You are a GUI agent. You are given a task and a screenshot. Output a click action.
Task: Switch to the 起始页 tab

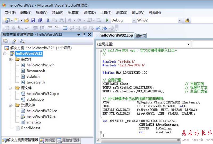pos(141,36)
